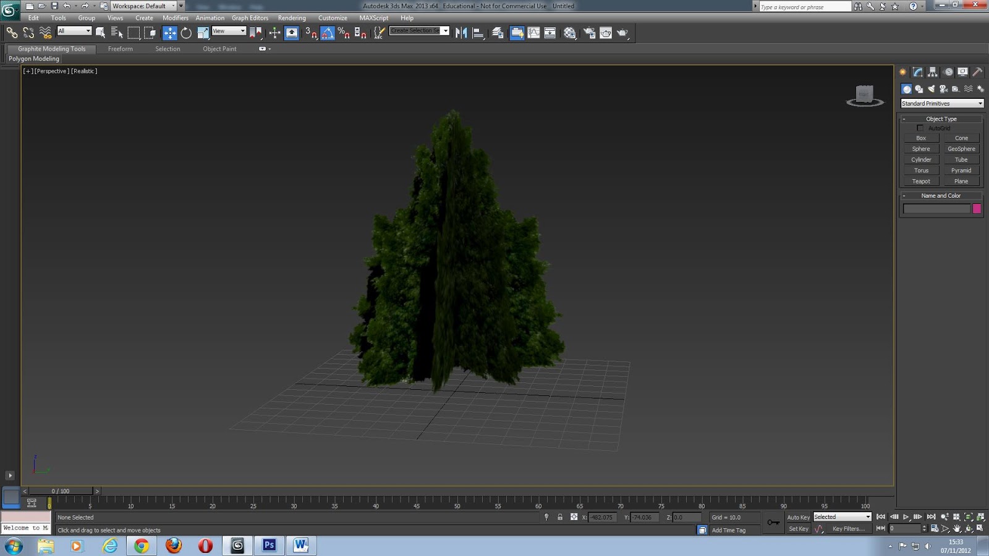The height and width of the screenshot is (556, 989).
Task: Select the Shapes creation category
Action: click(x=919, y=89)
